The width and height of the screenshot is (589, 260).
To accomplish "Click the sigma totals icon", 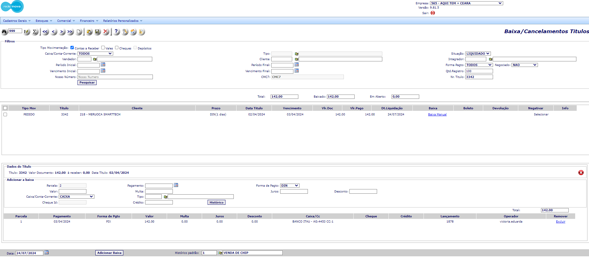I will (x=35, y=32).
